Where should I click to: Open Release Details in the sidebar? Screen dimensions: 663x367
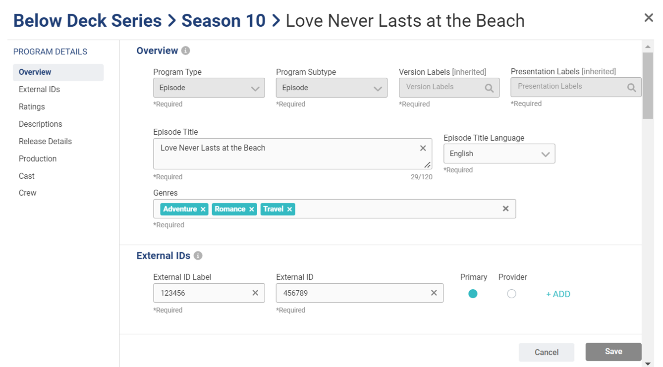(45, 141)
